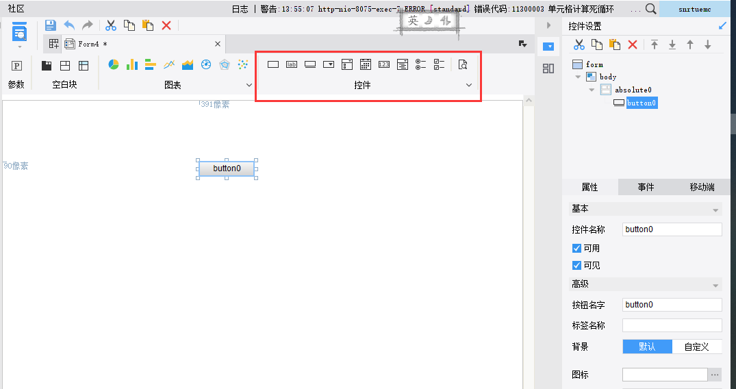Switch to the 移动端 tab
The image size is (736, 389).
pos(702,187)
